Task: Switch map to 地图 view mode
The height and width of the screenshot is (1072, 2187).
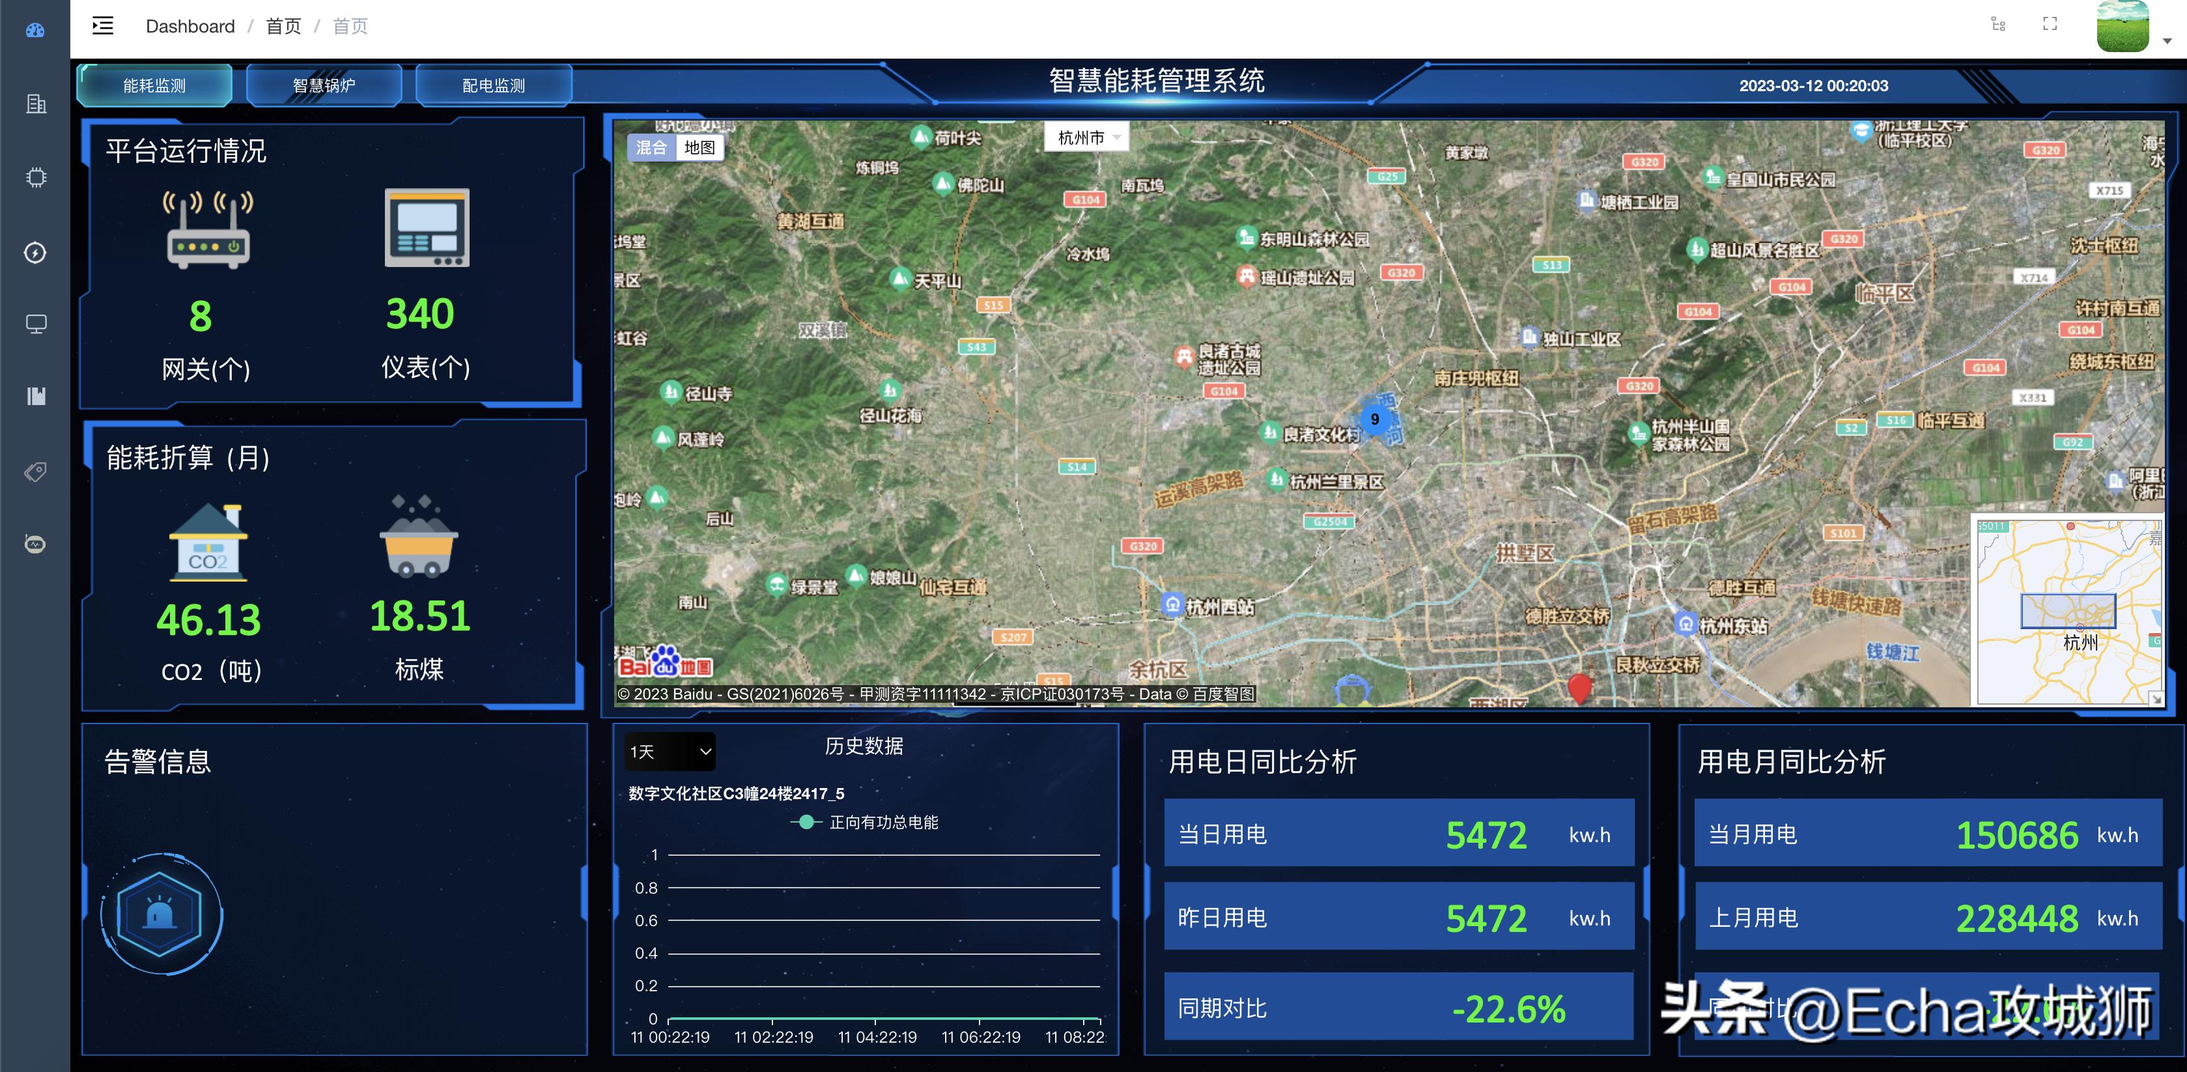Action: tap(699, 147)
